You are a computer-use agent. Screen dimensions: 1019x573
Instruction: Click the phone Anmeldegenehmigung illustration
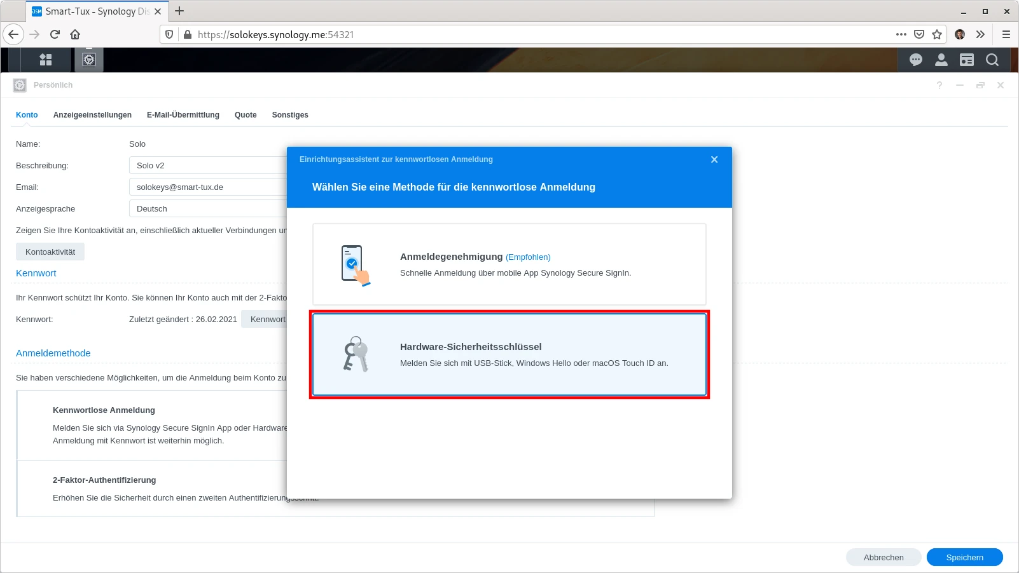point(356,266)
